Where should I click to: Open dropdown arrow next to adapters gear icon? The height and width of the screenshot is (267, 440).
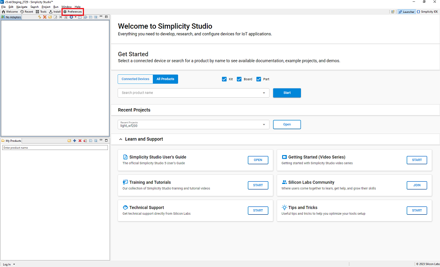(76, 17)
